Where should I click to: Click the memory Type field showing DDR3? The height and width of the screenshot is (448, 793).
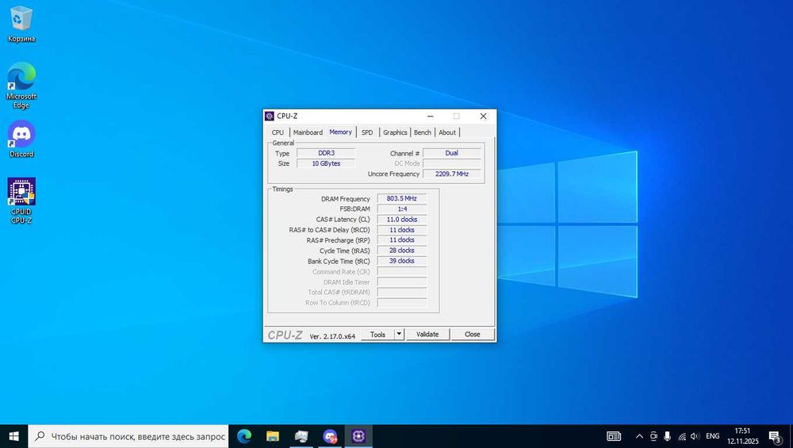pyautogui.click(x=326, y=153)
